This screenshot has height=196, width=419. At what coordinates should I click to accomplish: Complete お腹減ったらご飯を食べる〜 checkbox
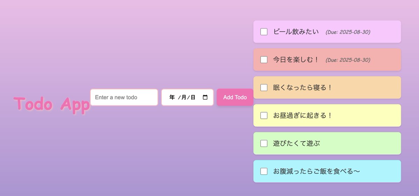[x=264, y=171]
